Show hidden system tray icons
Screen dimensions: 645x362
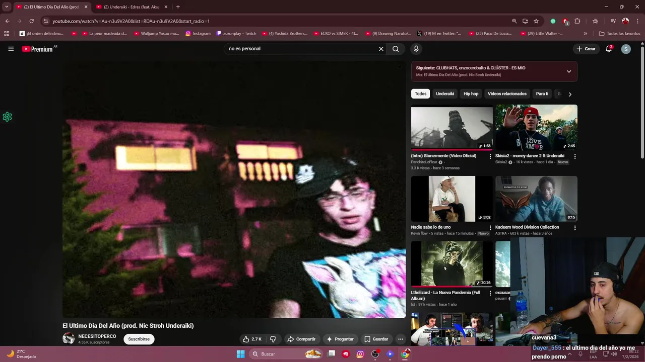click(569, 354)
